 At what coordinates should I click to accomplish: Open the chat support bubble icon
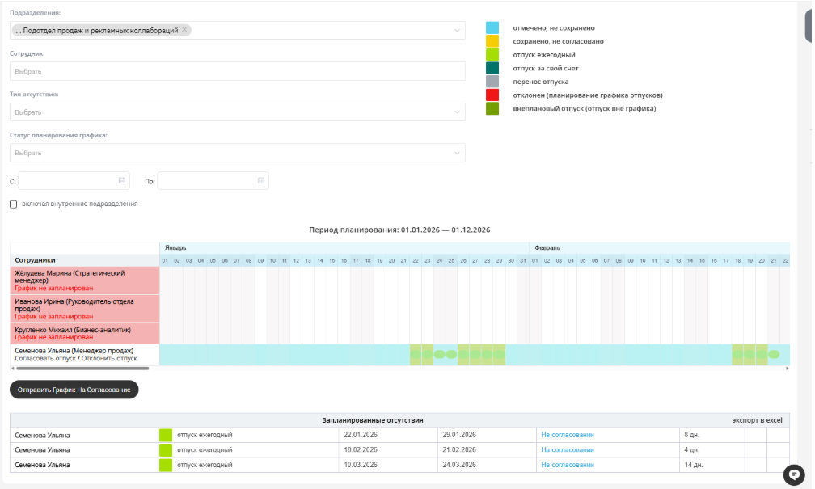coord(794,474)
